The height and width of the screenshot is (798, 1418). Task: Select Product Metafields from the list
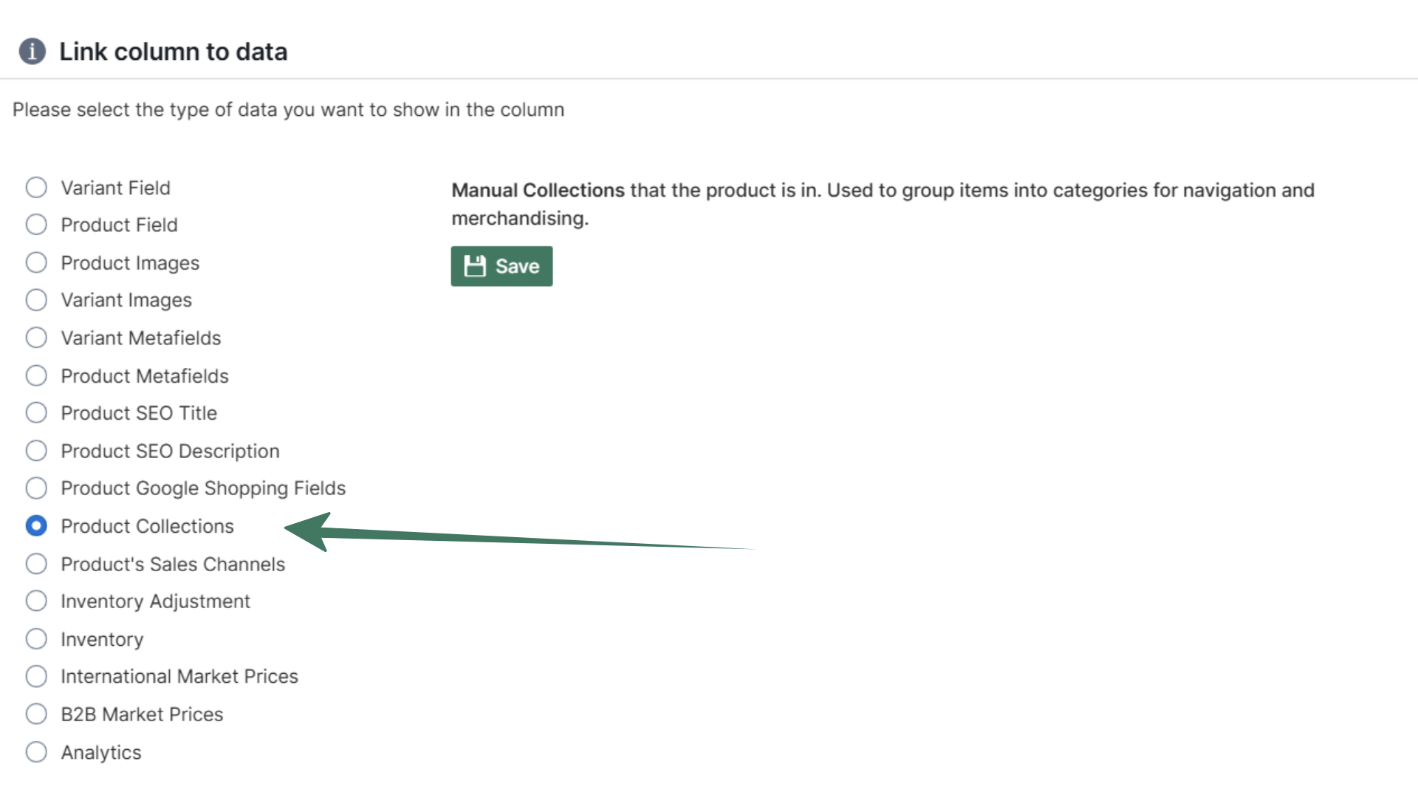[36, 375]
